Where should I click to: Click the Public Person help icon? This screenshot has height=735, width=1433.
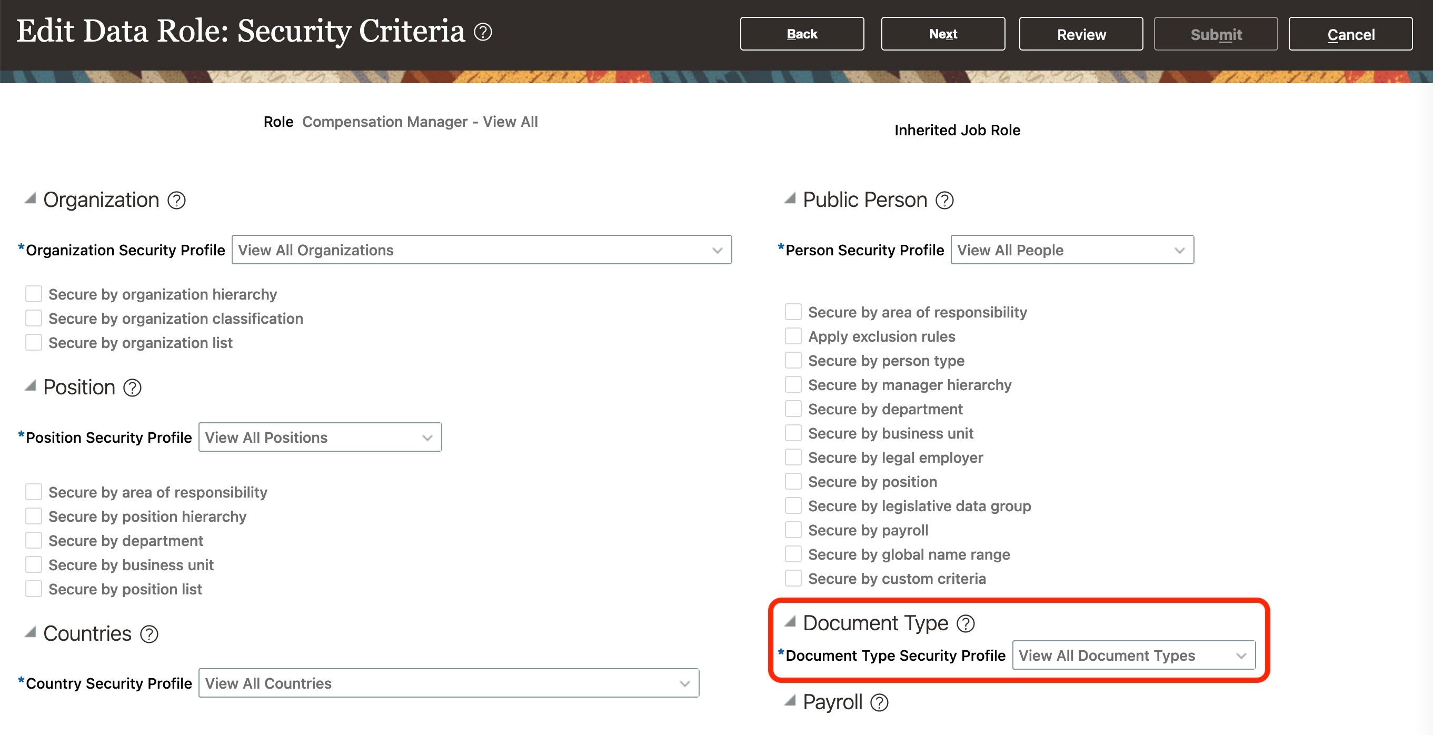[944, 200]
